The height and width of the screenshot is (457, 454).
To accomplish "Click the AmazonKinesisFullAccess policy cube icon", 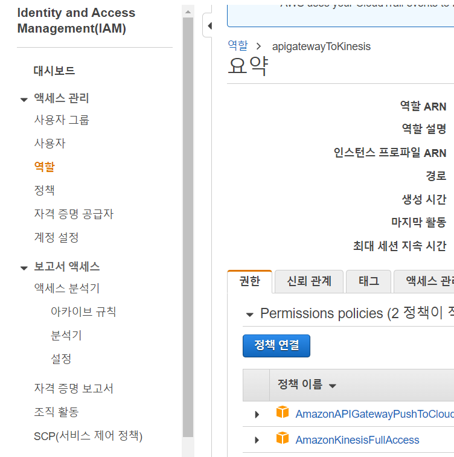I will click(x=283, y=438).
